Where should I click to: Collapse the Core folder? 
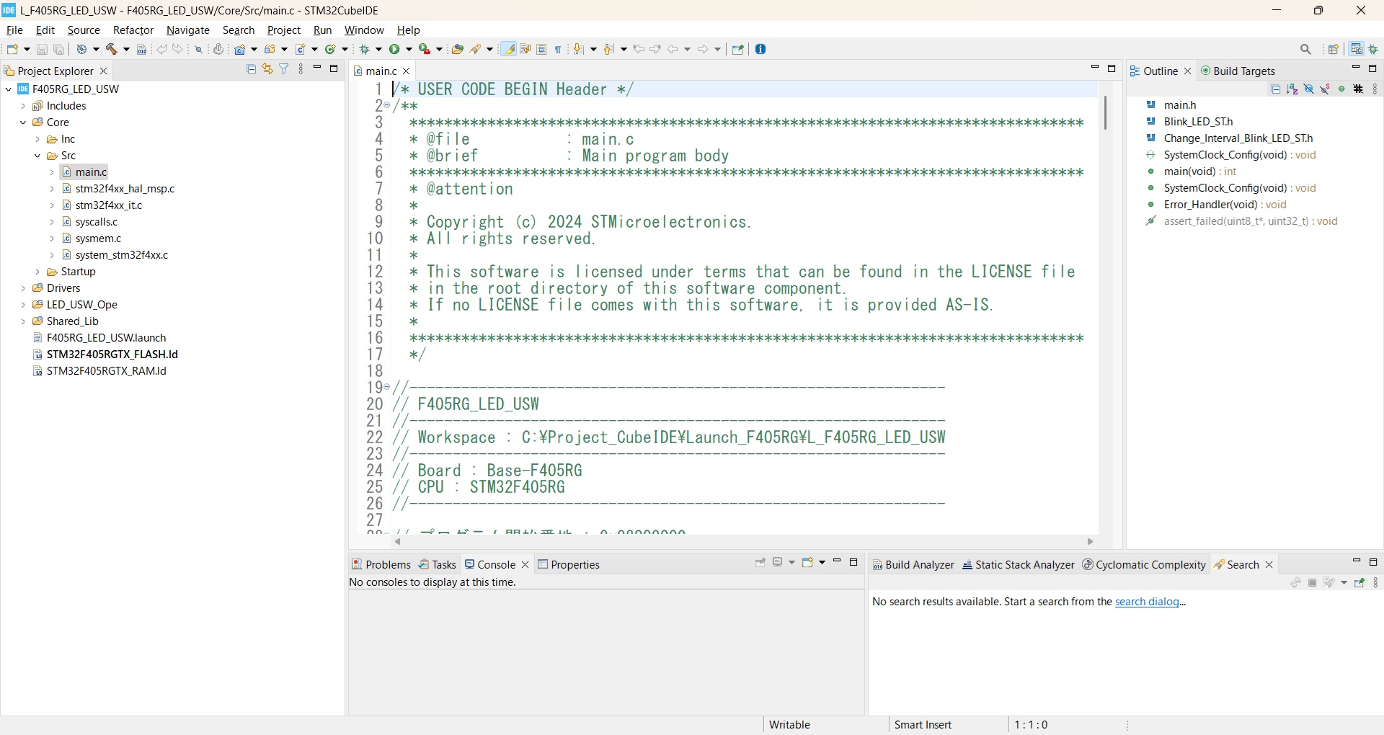[23, 122]
